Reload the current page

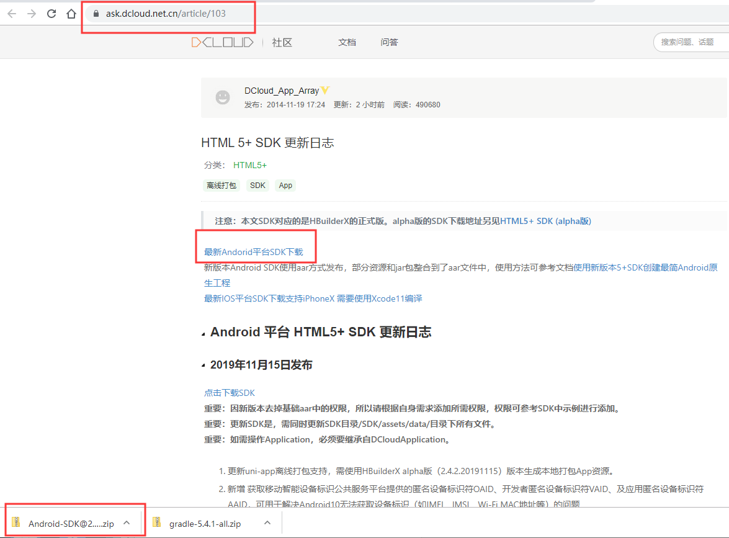[51, 14]
